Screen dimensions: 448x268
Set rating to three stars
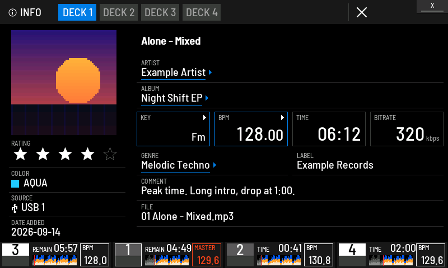65,154
